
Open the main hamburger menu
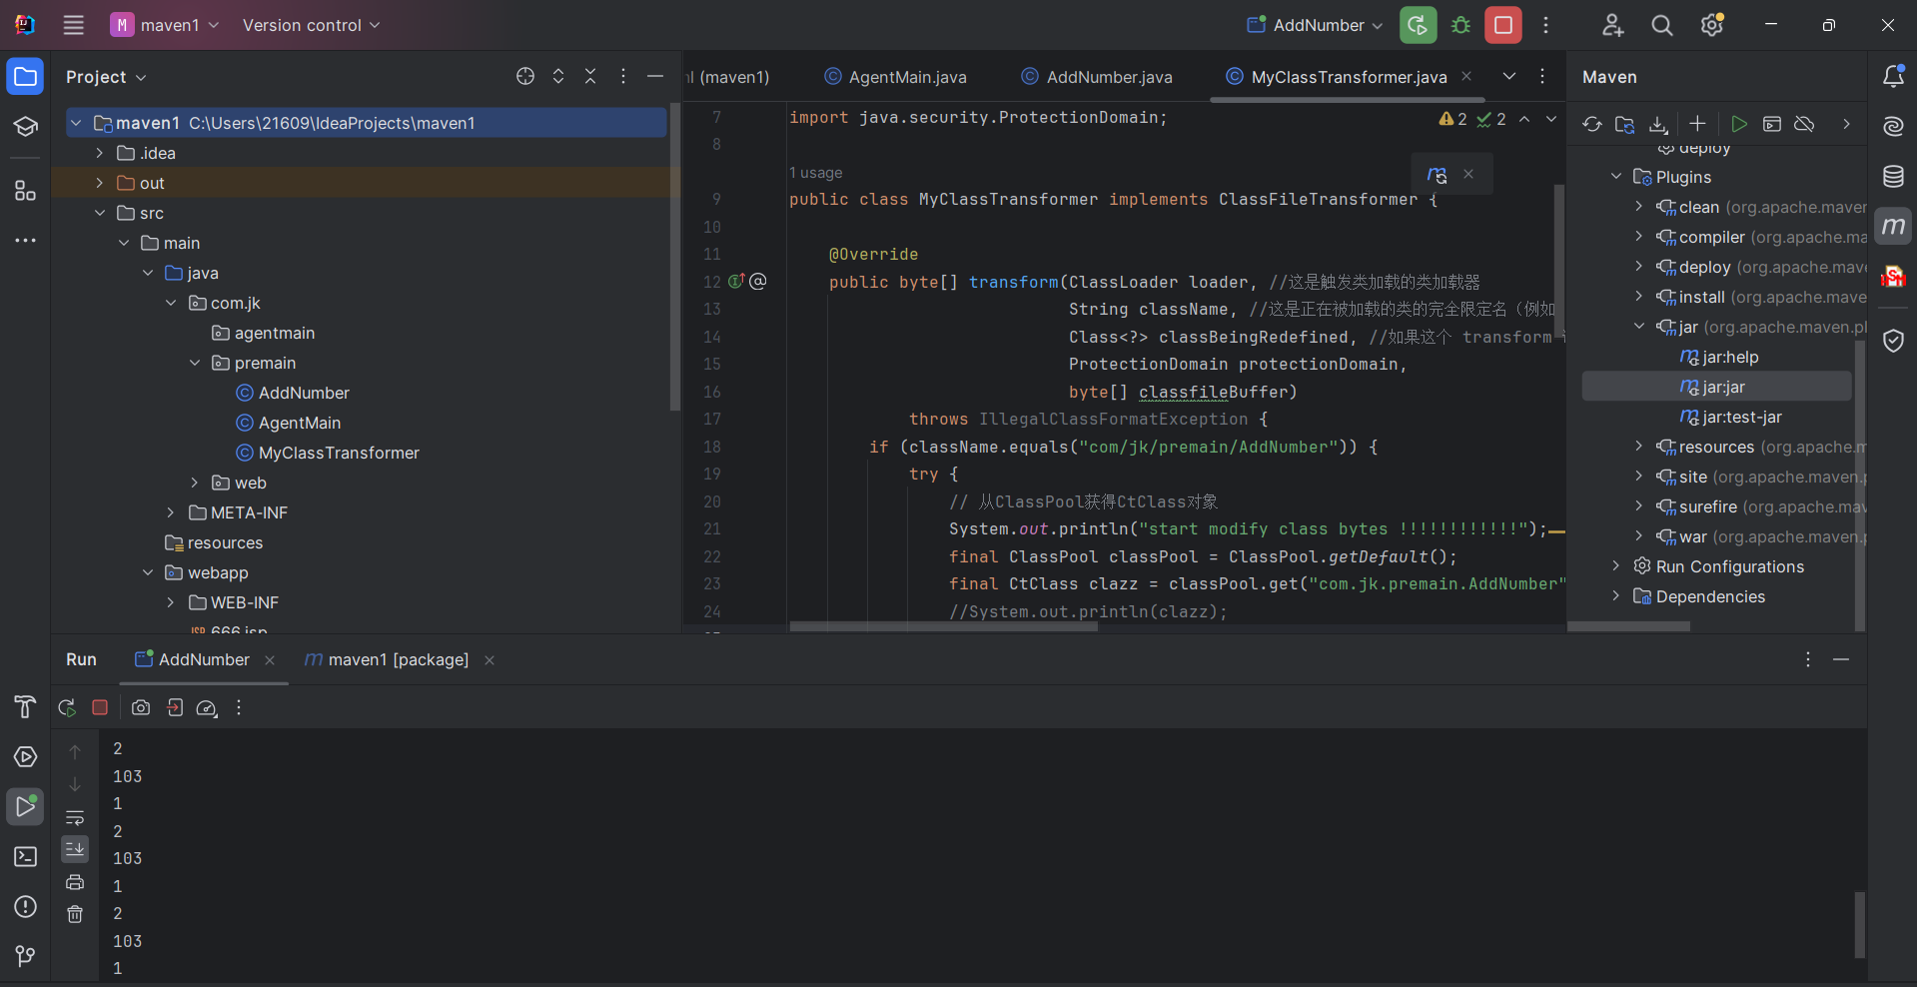coord(74,25)
